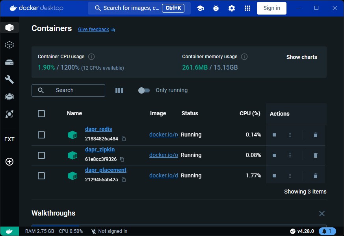The width and height of the screenshot is (344, 236).
Task: Check the dapr_placement row checkbox
Action: tap(41, 176)
